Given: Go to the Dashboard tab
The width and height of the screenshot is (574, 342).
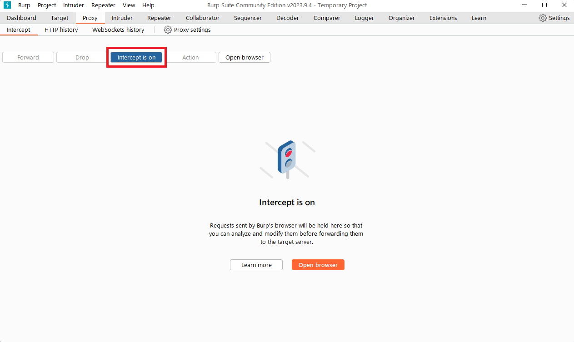Looking at the screenshot, I should point(21,18).
